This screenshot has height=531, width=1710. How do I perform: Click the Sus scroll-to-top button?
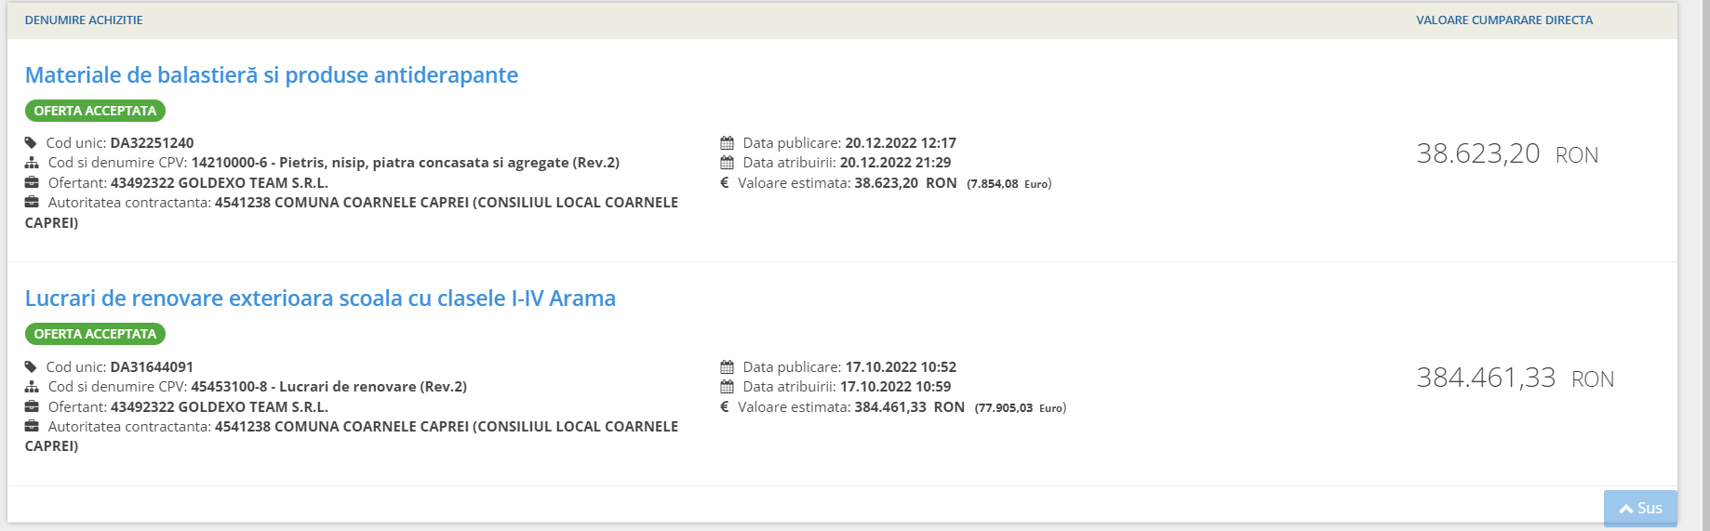coord(1640,509)
